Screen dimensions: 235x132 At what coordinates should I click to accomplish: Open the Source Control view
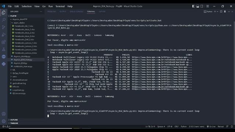4,27
